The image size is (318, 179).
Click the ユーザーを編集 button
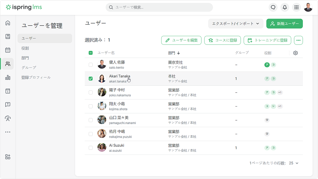pos(181,40)
